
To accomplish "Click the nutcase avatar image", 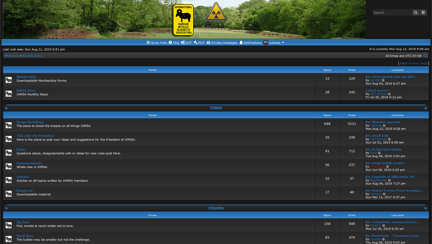I will [266, 43].
